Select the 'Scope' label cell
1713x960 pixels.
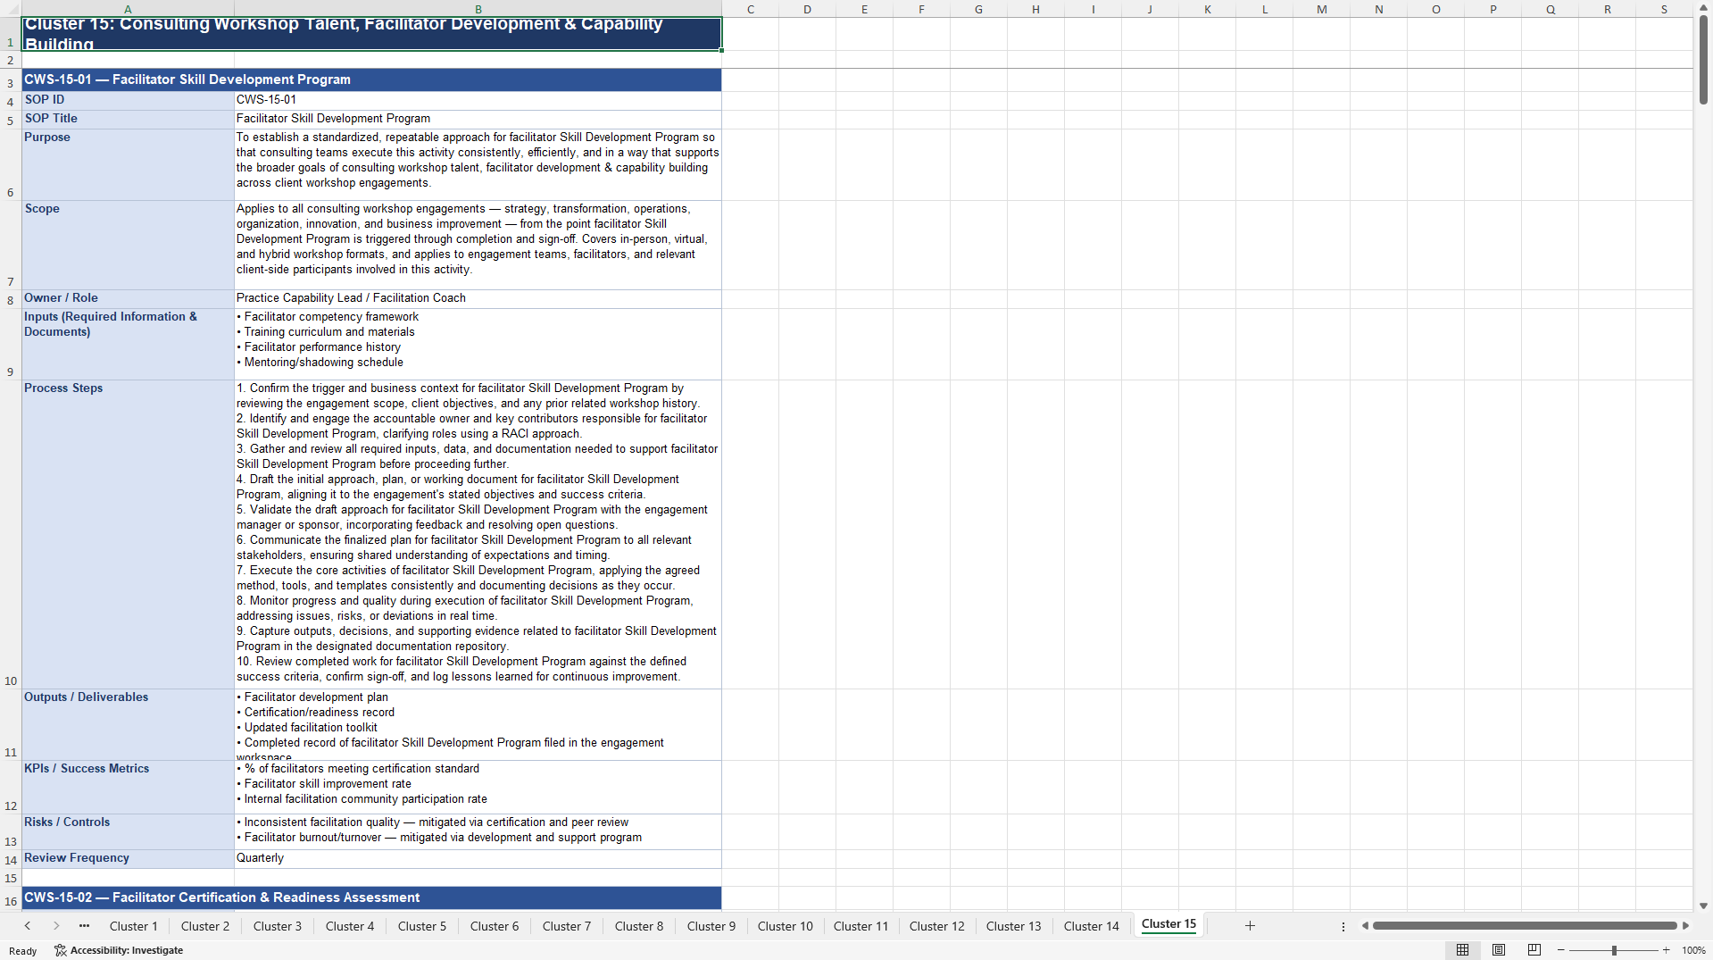128,245
